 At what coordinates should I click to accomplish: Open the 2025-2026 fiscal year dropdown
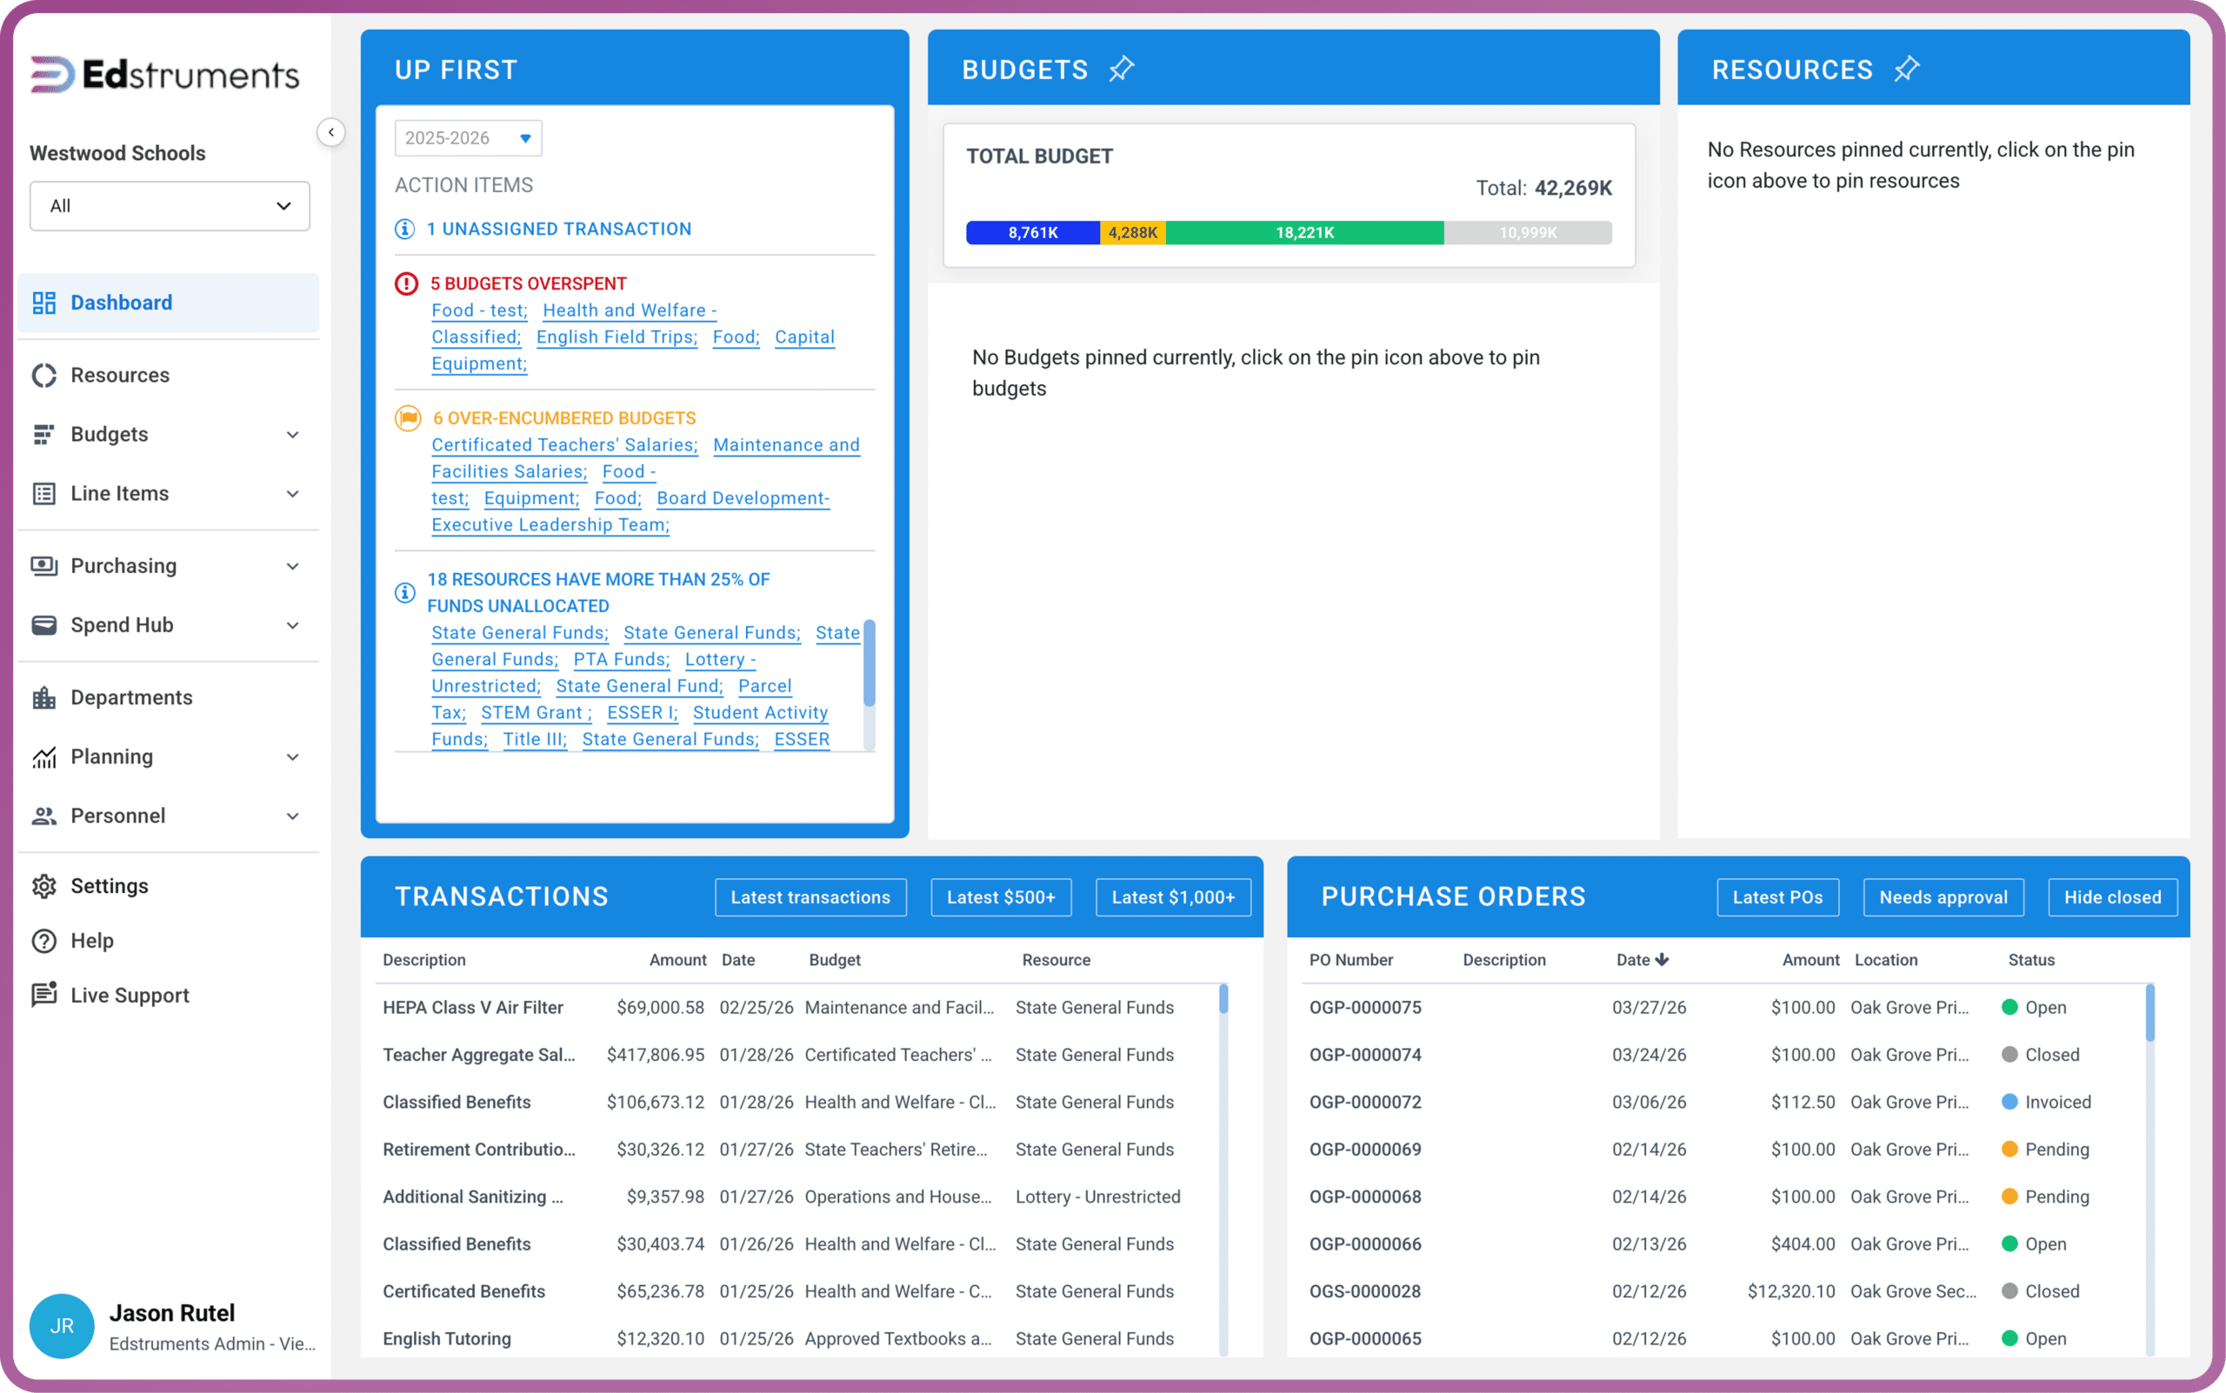point(468,138)
